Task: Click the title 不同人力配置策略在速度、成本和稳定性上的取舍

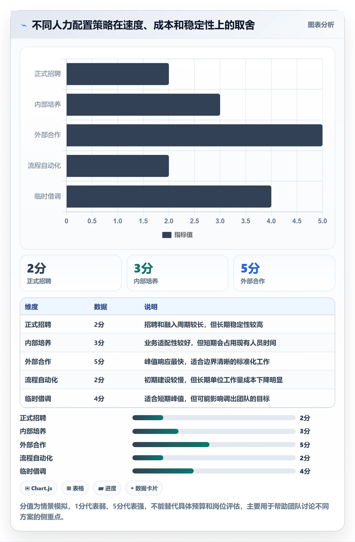Action: [143, 25]
